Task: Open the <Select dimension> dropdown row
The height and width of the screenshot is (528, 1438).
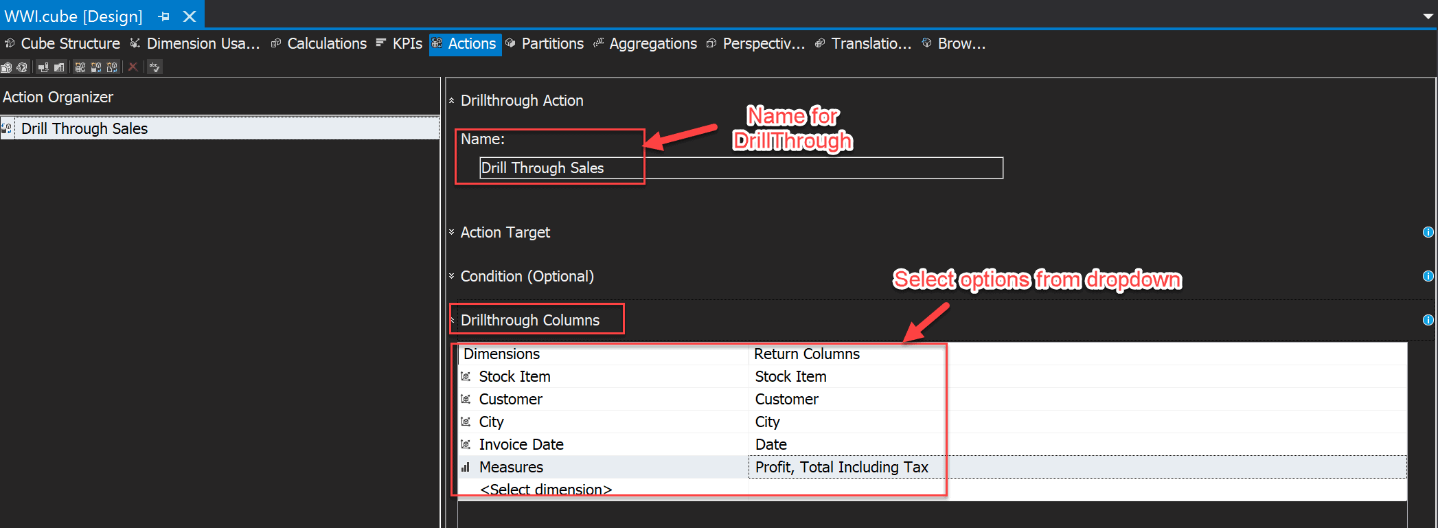Action: [x=546, y=489]
